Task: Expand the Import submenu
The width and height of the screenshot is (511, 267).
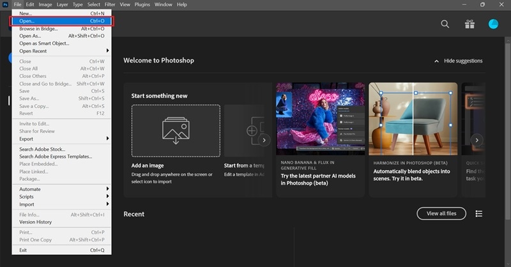Action: [x=107, y=204]
